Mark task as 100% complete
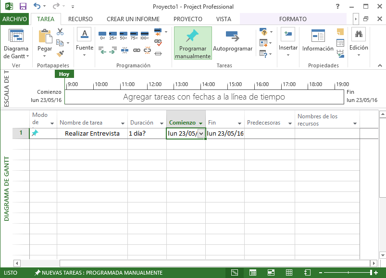386x278 pixels. 144,35
